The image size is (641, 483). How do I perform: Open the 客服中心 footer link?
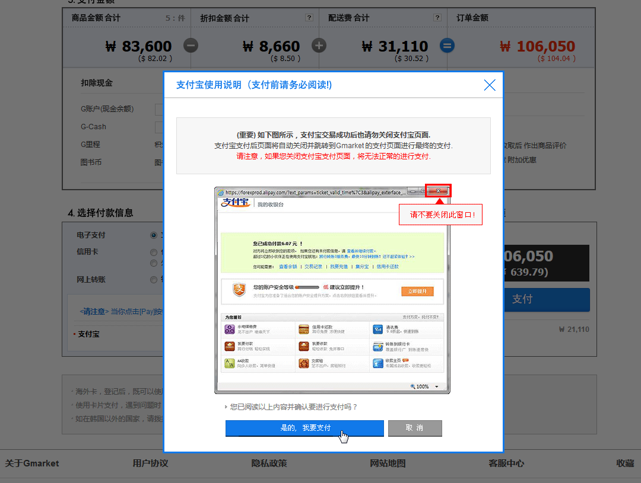[x=506, y=463]
